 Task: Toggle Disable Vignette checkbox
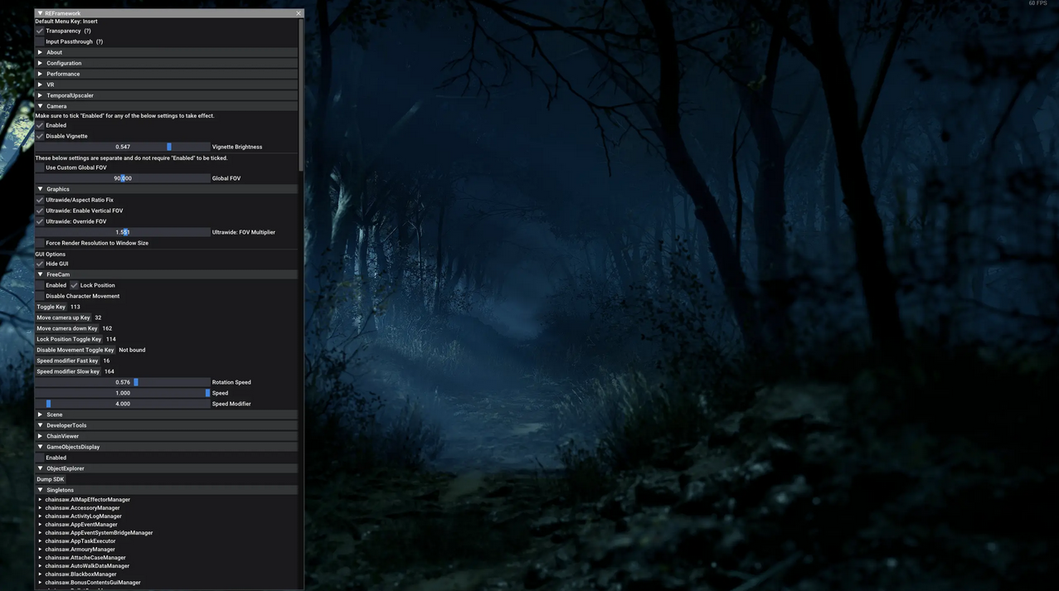40,136
